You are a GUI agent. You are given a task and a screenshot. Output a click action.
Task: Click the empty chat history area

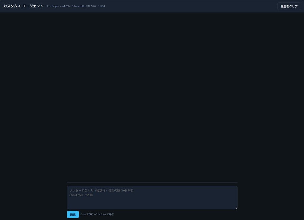152,95
